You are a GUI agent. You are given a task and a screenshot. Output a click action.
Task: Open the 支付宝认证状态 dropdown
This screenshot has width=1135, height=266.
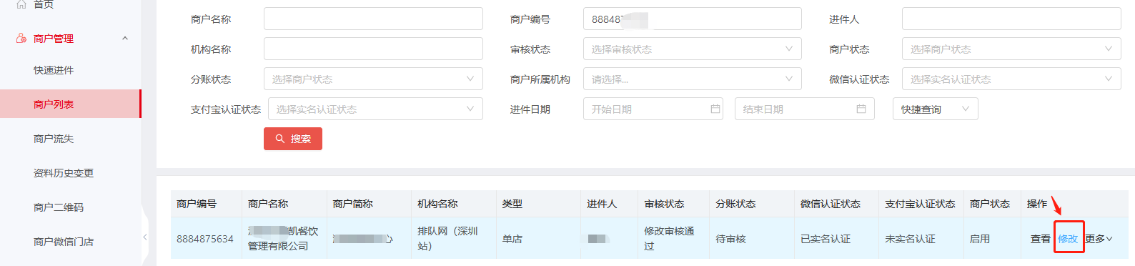click(x=375, y=109)
